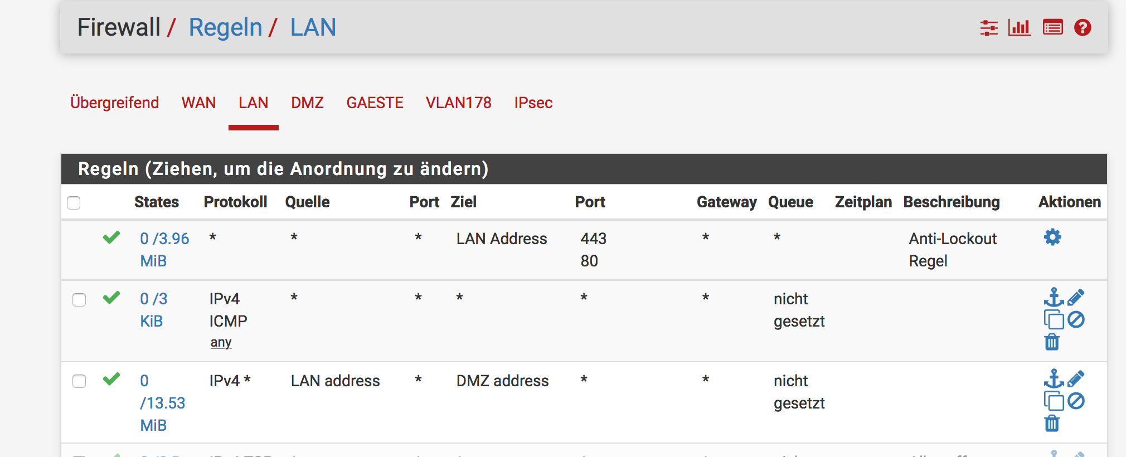Select the DMZ address rule checkbox
Screen dimensions: 1126x457
point(79,381)
